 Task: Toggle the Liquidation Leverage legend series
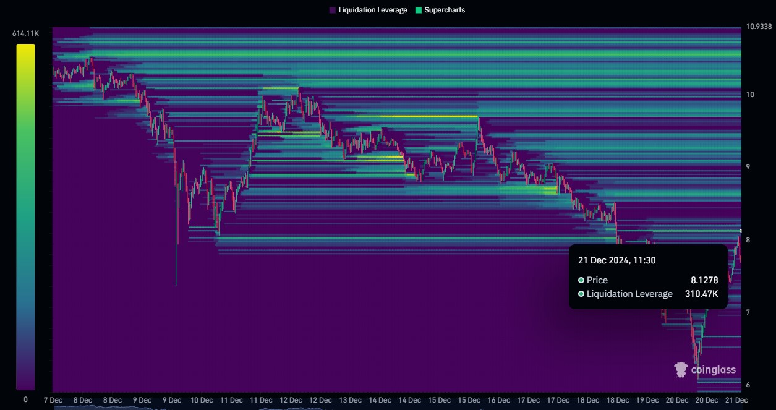coord(369,10)
